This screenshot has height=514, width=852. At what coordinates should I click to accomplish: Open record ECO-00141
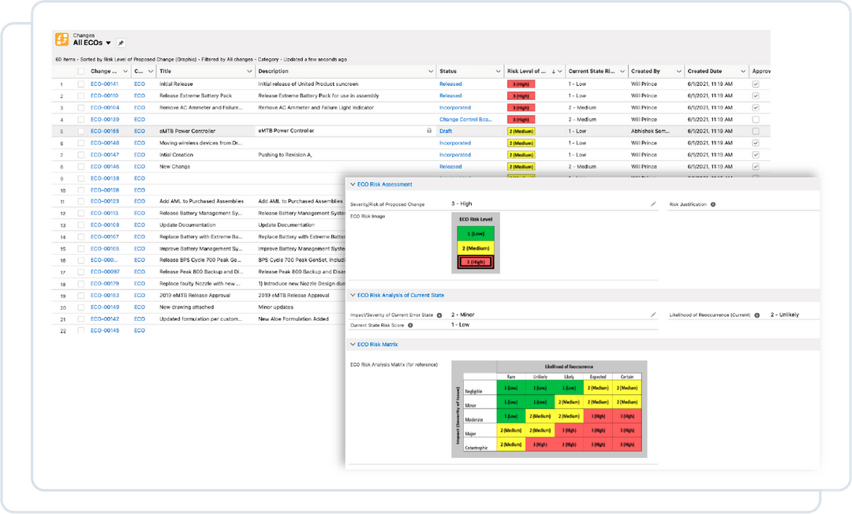click(x=106, y=84)
